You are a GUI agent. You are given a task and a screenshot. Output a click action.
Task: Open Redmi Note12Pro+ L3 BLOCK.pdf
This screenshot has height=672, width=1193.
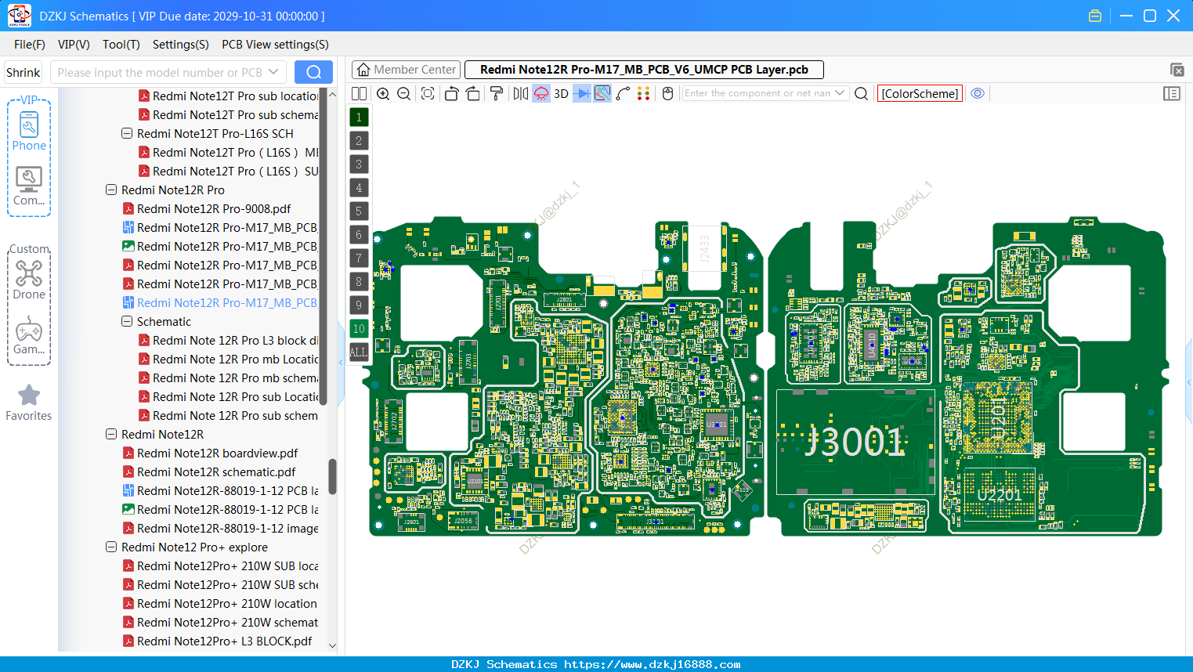point(225,641)
